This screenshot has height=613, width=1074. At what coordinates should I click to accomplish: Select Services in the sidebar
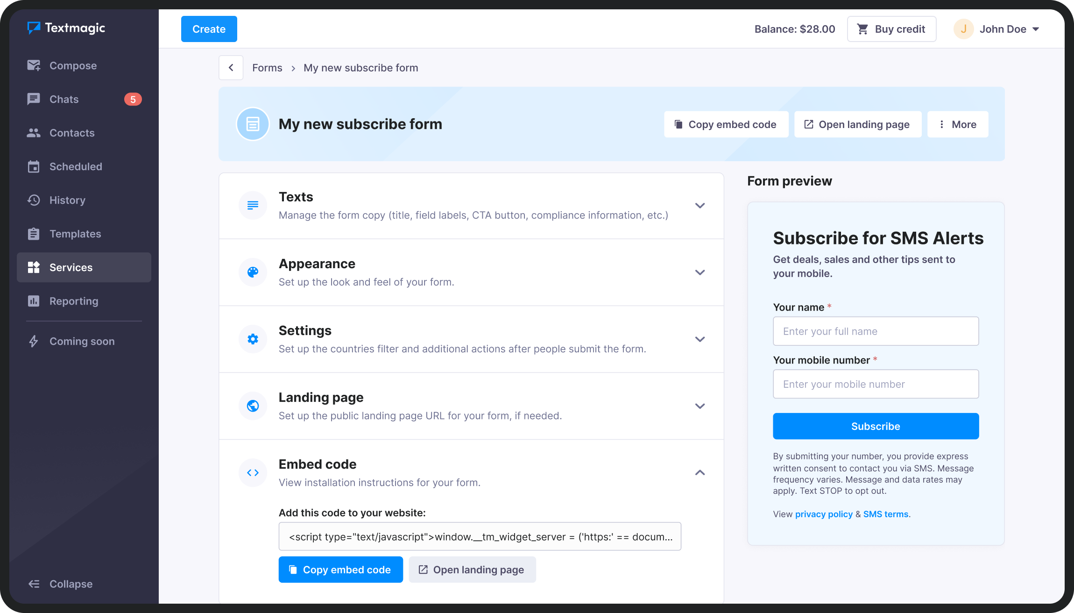(x=71, y=267)
